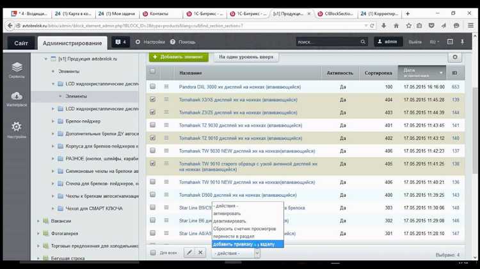Click the notifications counter icon showing 4
The image size is (480, 269).
pos(120,42)
